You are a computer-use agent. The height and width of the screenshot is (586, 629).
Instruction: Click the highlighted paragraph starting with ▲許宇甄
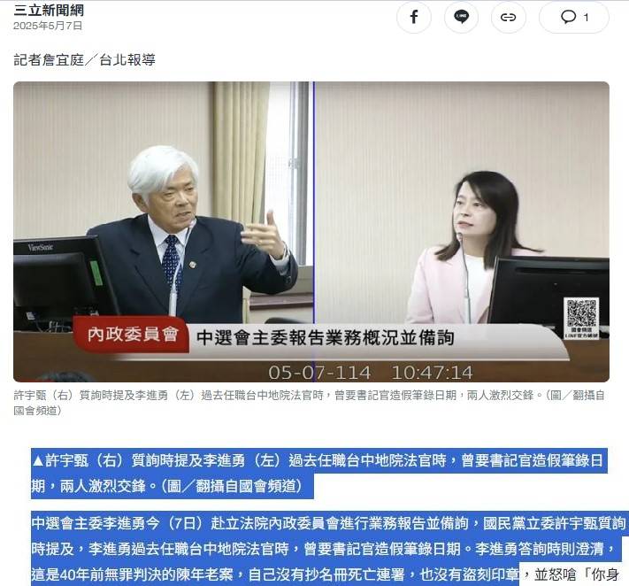[317, 473]
